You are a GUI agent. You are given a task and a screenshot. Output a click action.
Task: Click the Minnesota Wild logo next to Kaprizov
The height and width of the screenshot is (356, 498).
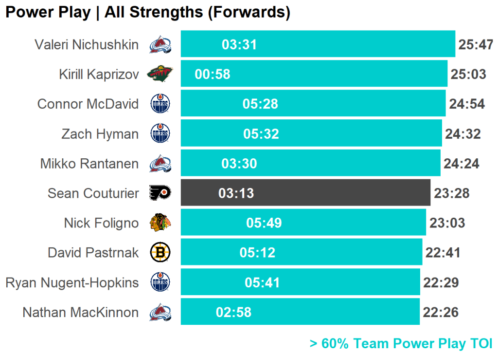click(x=160, y=74)
